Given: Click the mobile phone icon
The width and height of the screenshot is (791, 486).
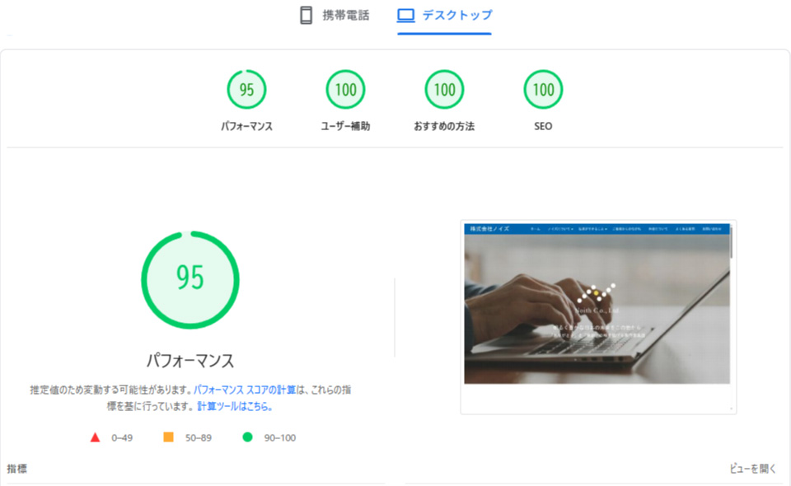Looking at the screenshot, I should click(x=306, y=16).
